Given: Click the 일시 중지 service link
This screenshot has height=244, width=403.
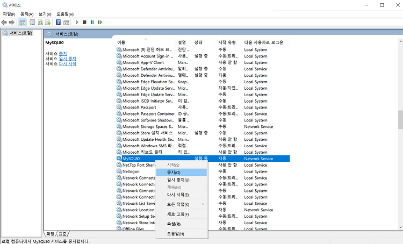Looking at the screenshot, I should tap(68, 59).
